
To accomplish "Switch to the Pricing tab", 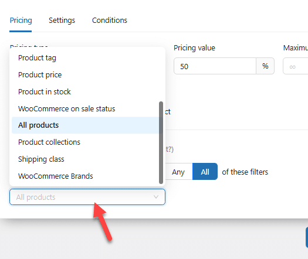I will (21, 21).
